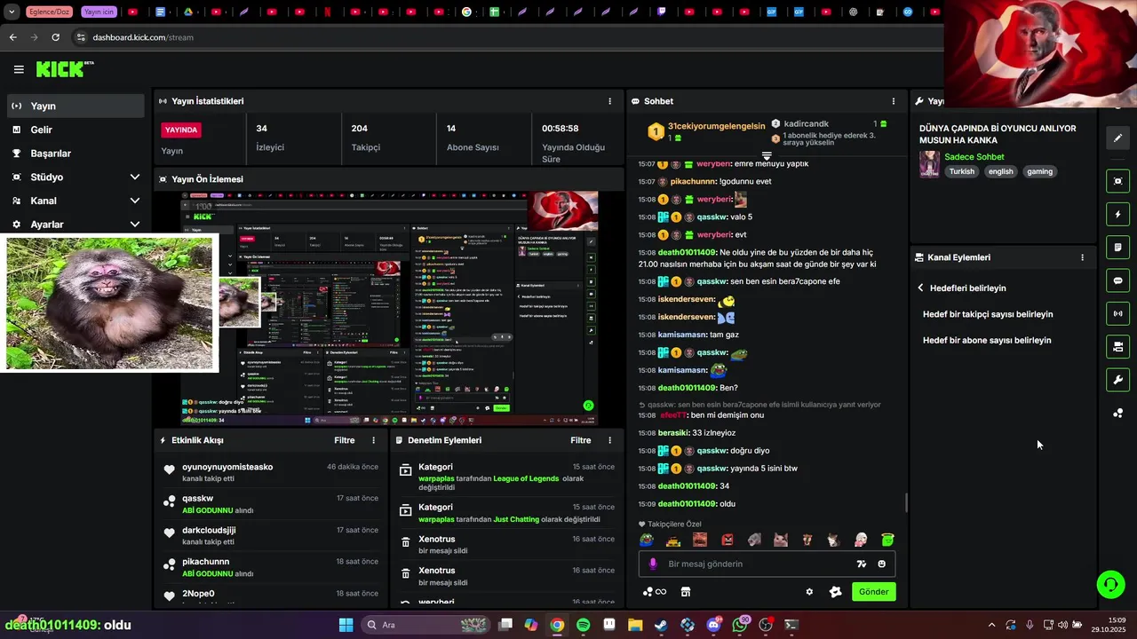The width and height of the screenshot is (1137, 639).
Task: Click the dots cluster icon in right toolbar
Action: tap(1117, 414)
